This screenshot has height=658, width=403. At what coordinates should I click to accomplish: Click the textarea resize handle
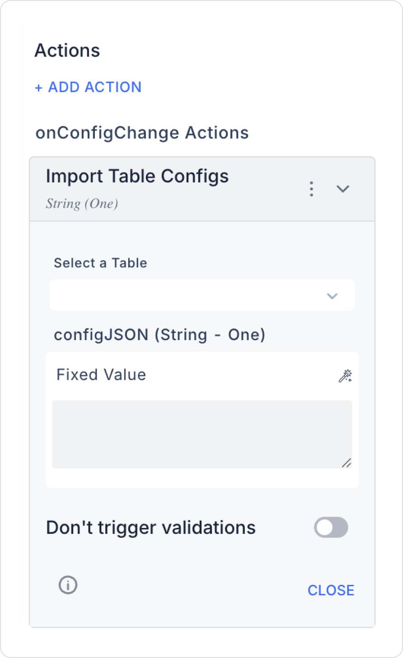tap(347, 463)
